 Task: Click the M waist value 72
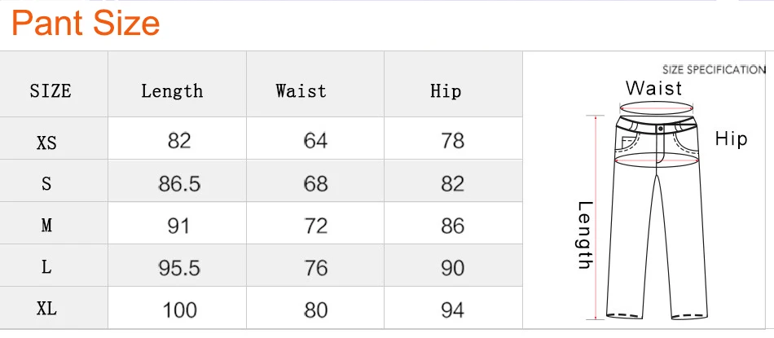(x=315, y=226)
